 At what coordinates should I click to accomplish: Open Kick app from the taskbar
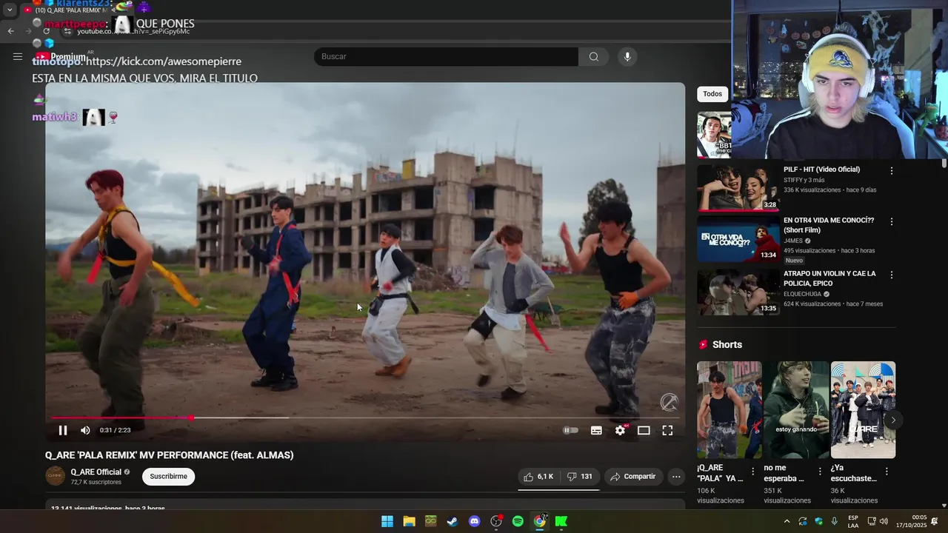click(x=561, y=521)
